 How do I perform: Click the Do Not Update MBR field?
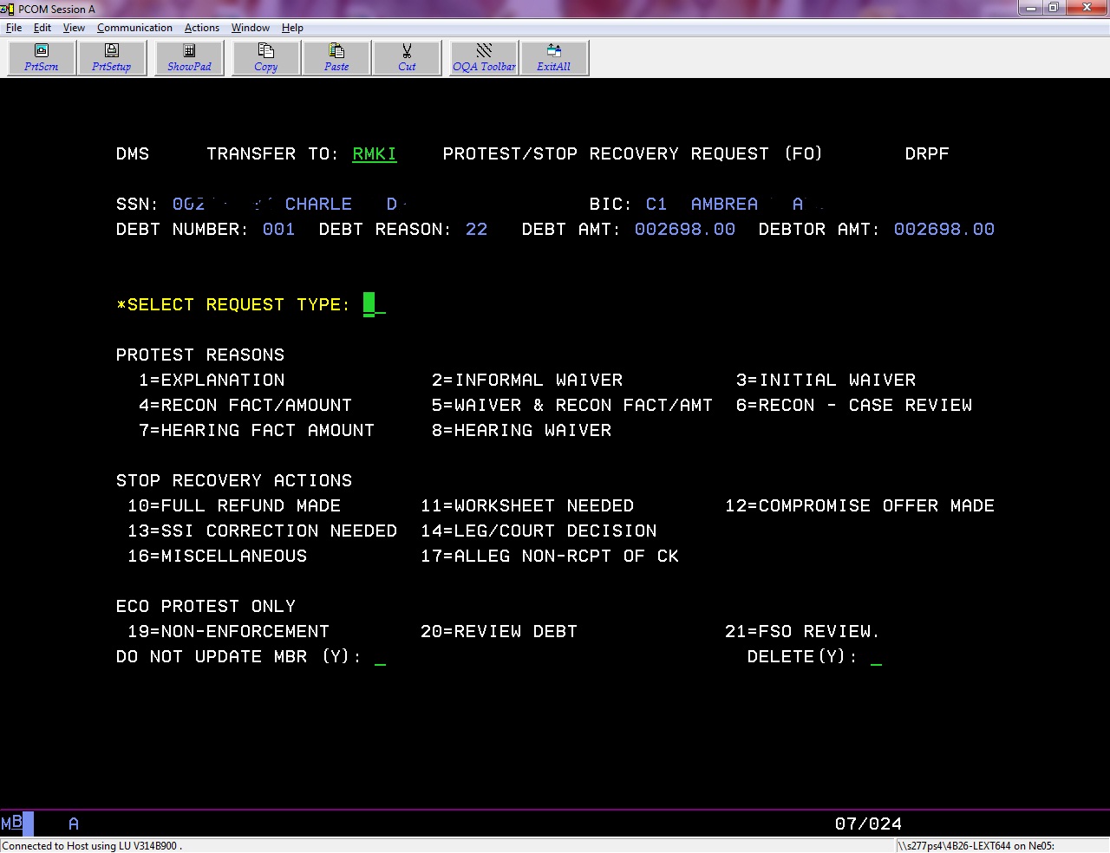(x=380, y=657)
